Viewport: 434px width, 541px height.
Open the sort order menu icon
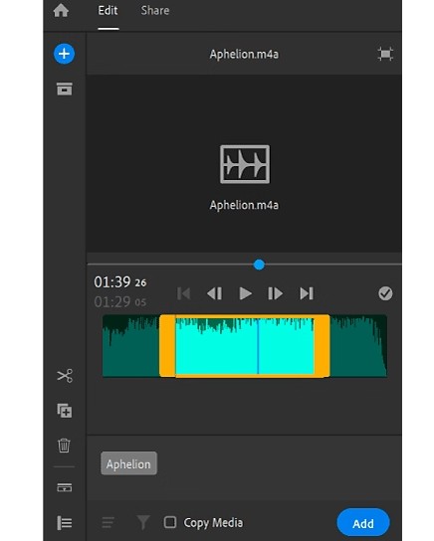[108, 522]
